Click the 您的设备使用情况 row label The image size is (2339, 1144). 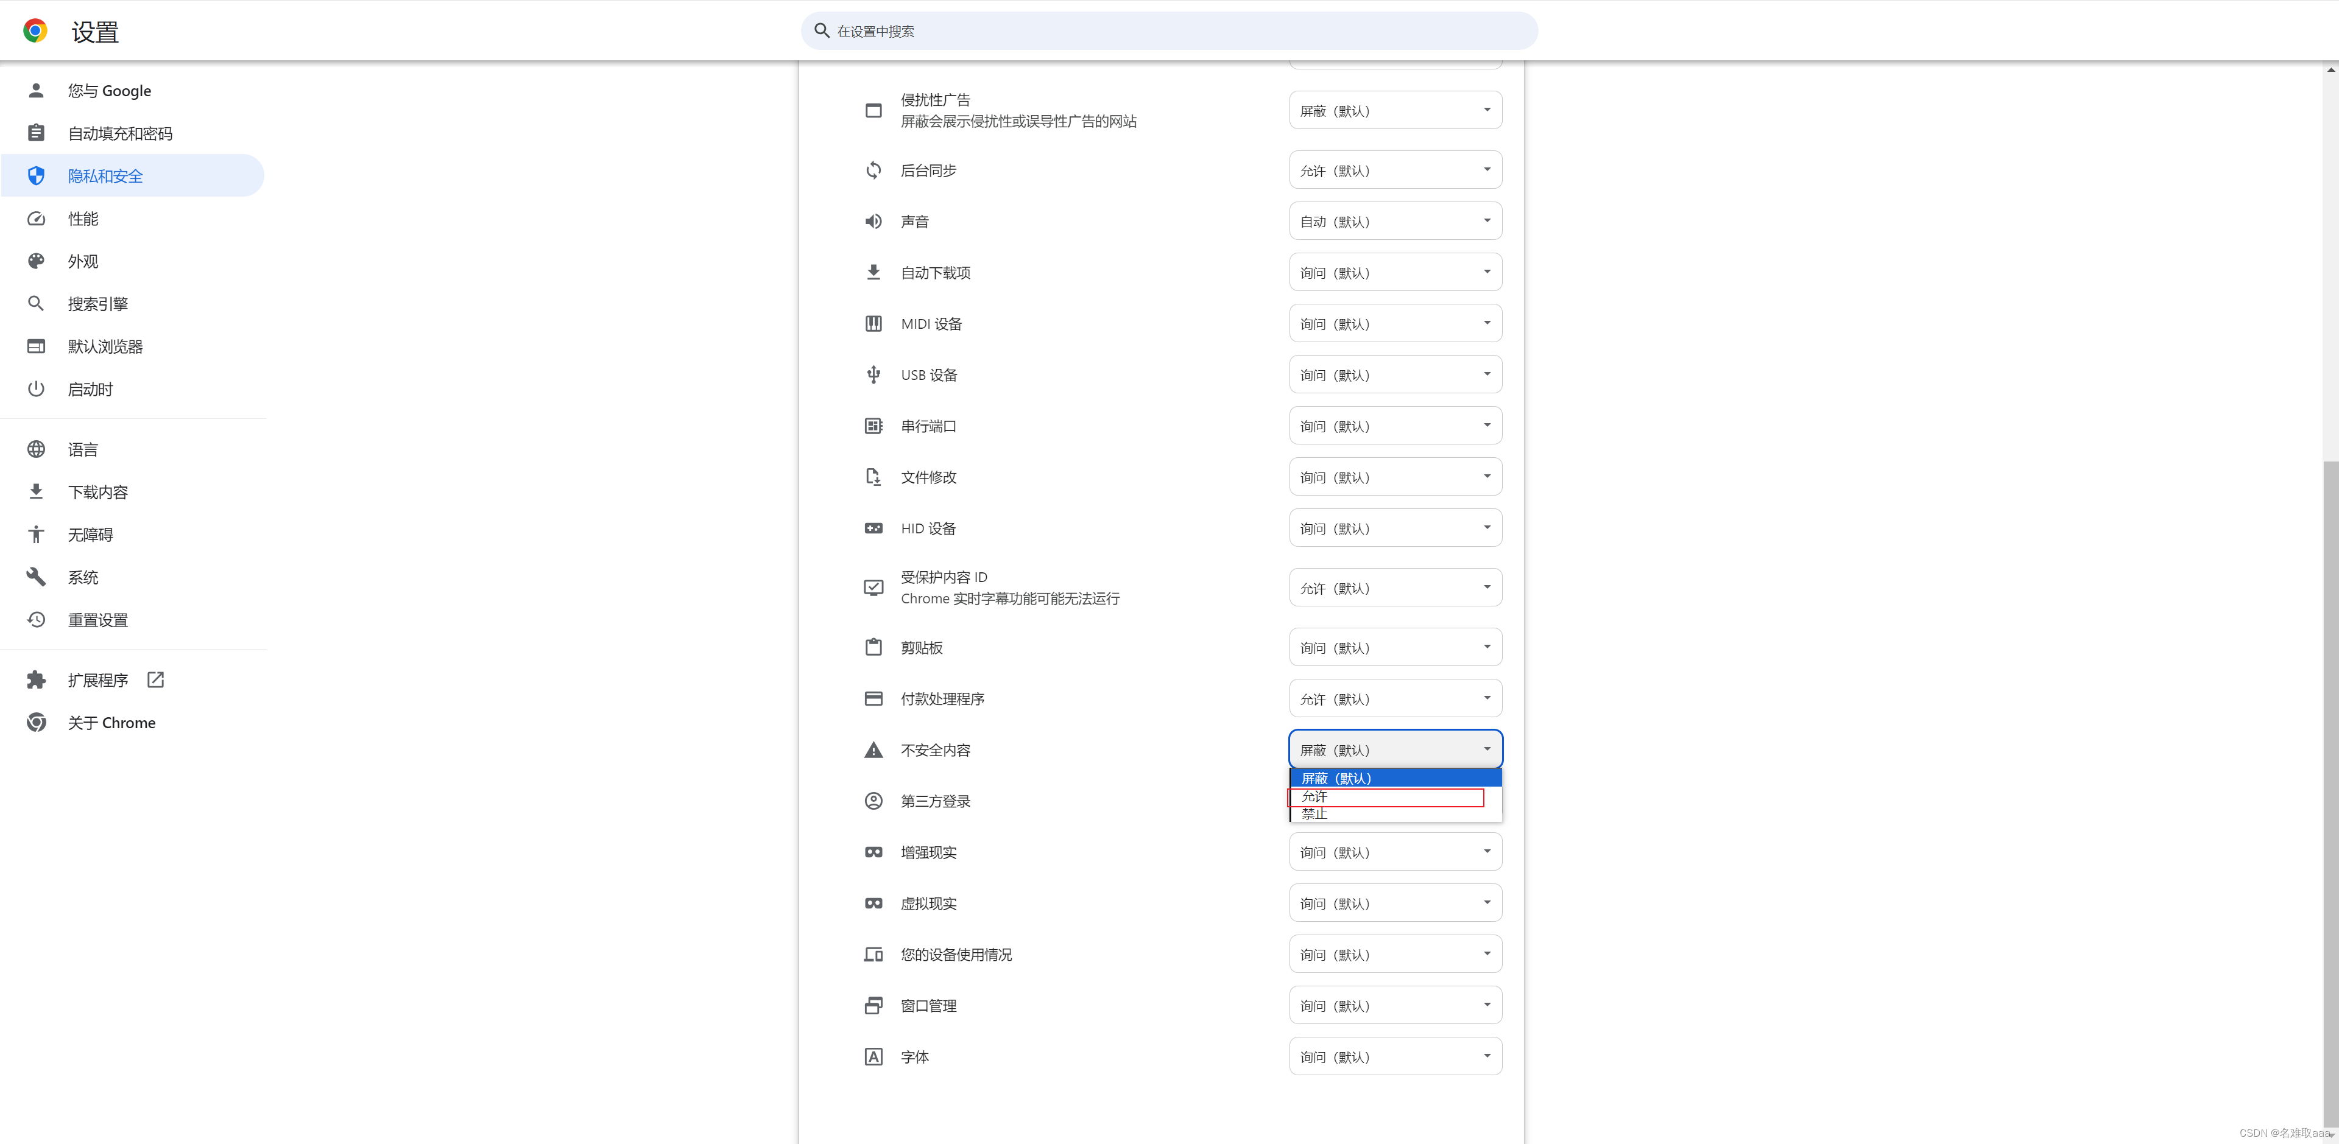pyautogui.click(x=956, y=955)
